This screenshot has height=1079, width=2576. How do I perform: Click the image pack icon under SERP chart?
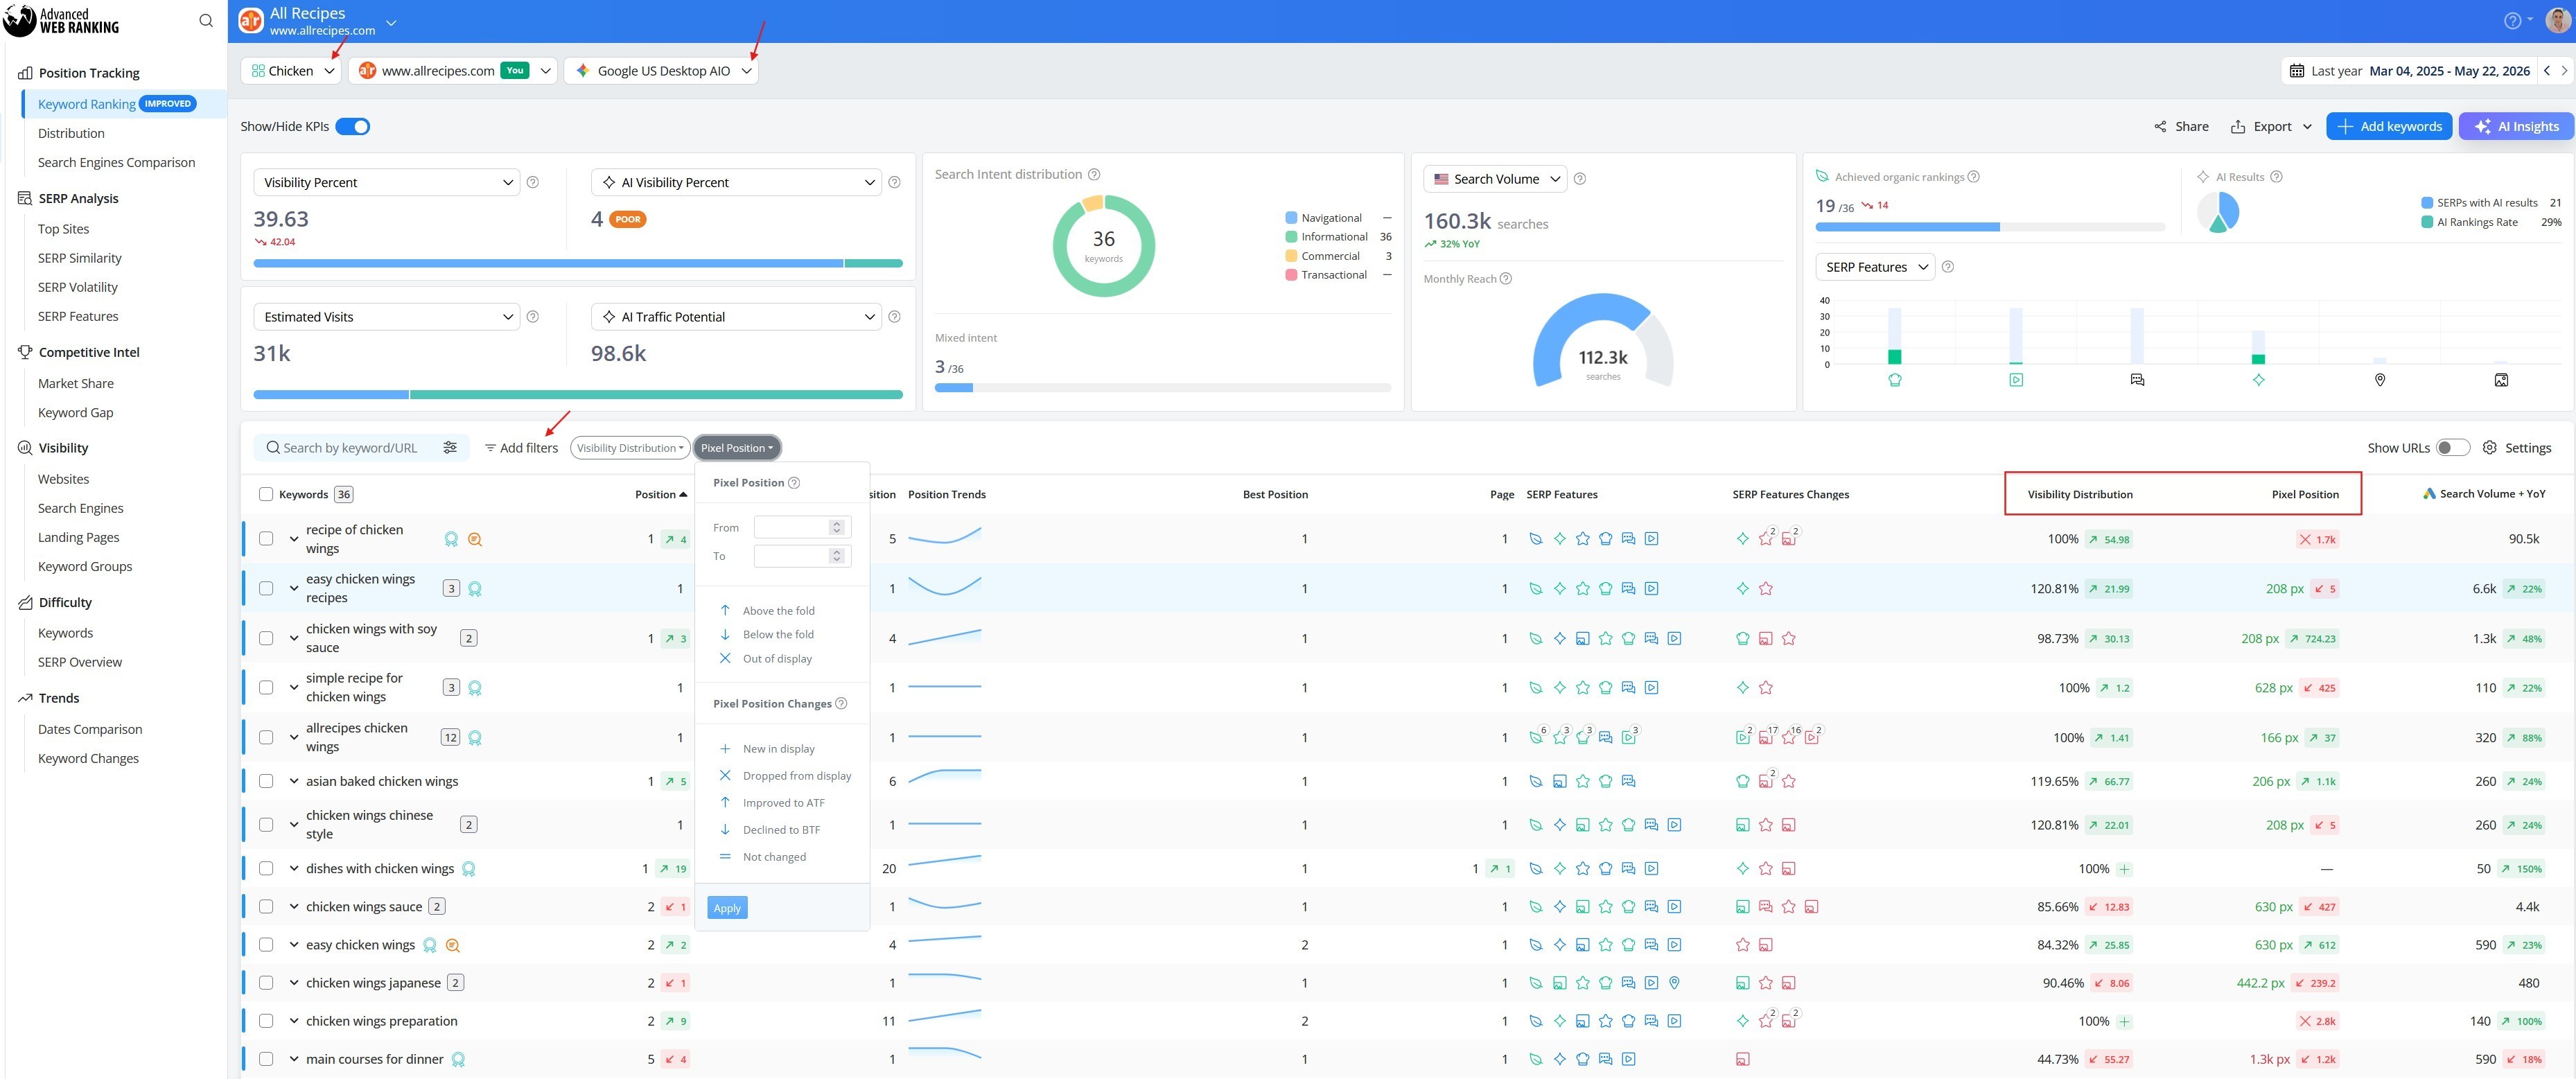(x=2500, y=380)
